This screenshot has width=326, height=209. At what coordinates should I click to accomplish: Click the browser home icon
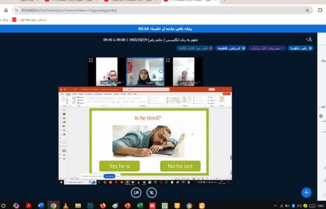click(x=6, y=10)
